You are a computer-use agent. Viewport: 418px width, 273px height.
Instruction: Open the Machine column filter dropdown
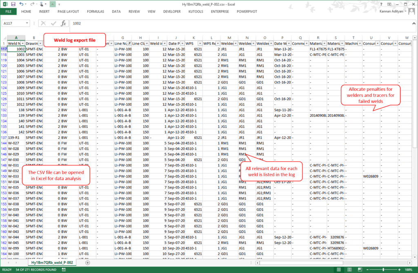click(360, 43)
